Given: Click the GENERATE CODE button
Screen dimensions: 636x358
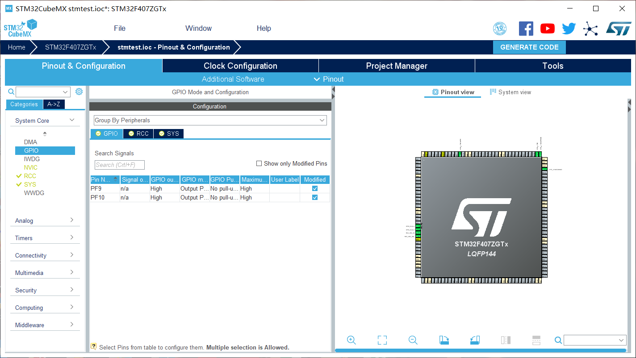Looking at the screenshot, I should tap(529, 47).
